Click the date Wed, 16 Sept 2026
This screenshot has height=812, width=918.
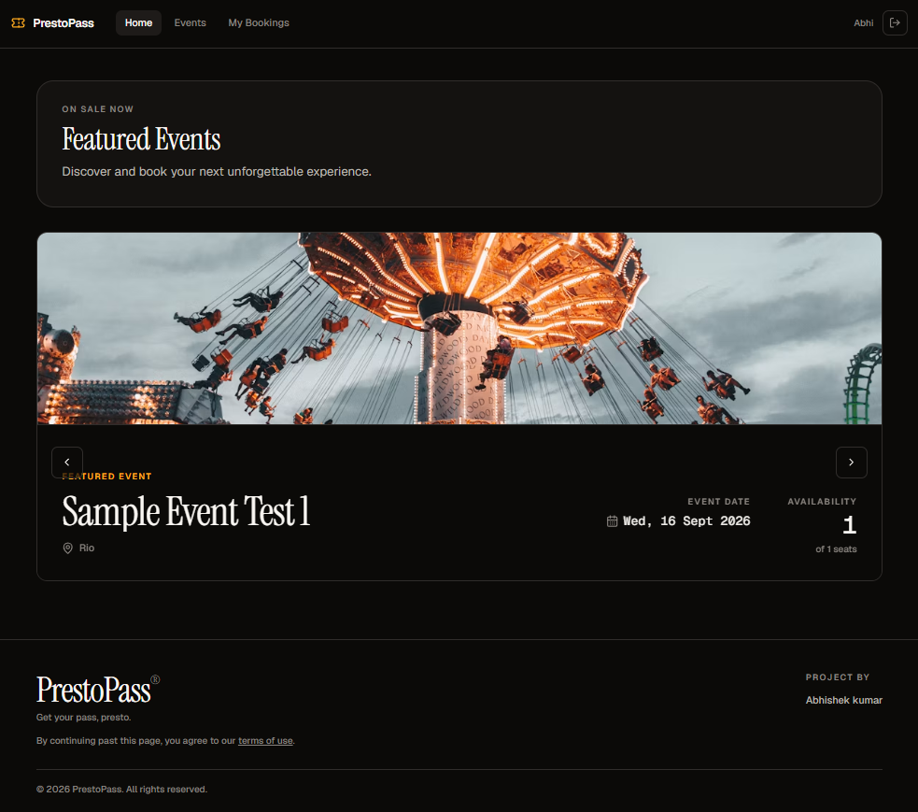point(686,520)
